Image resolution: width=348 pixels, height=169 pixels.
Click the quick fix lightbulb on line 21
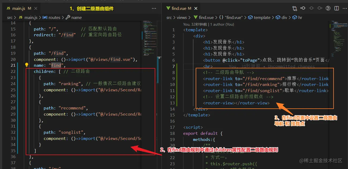tap(27, 65)
